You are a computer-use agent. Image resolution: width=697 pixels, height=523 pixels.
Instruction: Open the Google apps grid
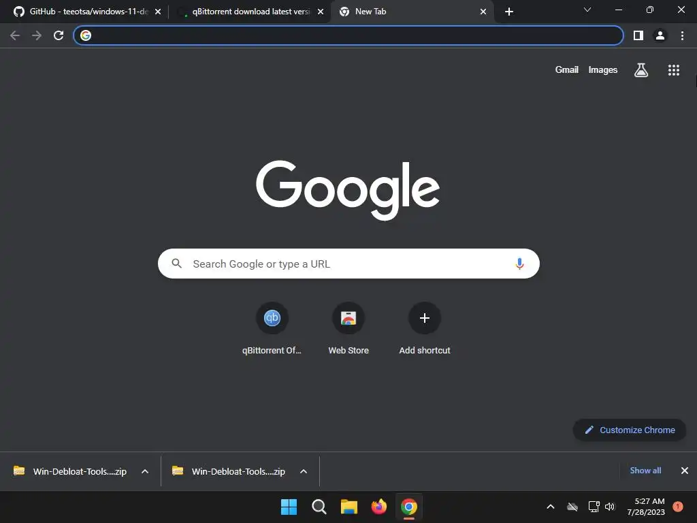click(674, 70)
